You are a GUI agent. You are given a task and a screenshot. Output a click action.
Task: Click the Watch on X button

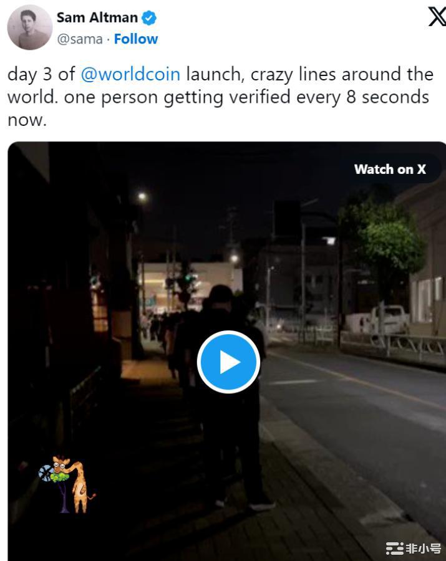point(390,169)
